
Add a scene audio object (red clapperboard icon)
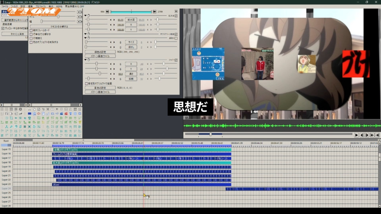click(x=66, y=114)
